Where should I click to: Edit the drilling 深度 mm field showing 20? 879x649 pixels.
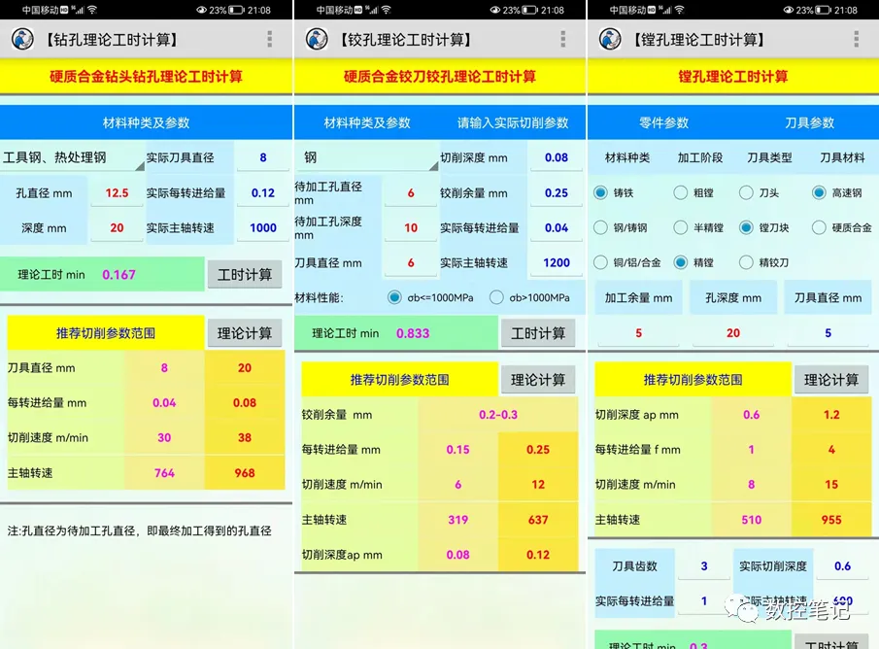coord(117,227)
